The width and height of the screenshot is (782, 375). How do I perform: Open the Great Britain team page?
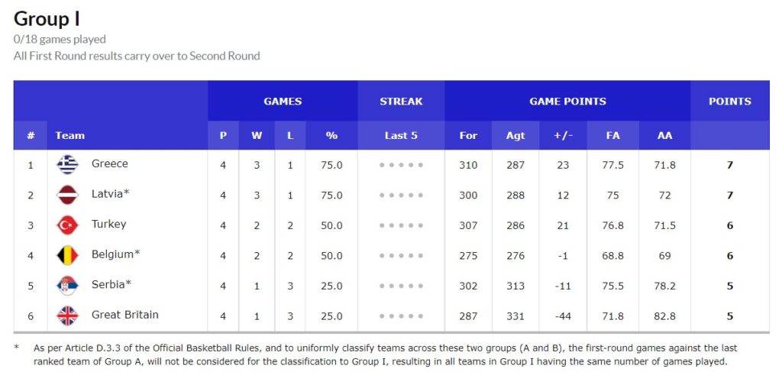(125, 315)
